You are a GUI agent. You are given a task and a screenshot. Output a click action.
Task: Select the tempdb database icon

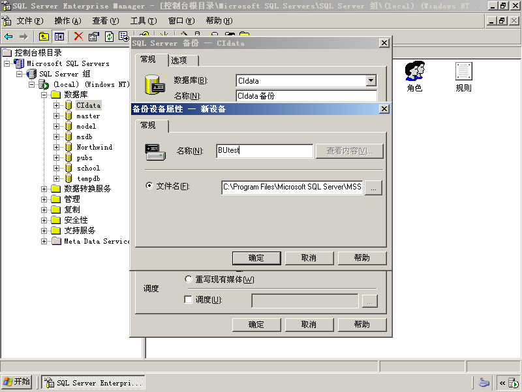[69, 178]
